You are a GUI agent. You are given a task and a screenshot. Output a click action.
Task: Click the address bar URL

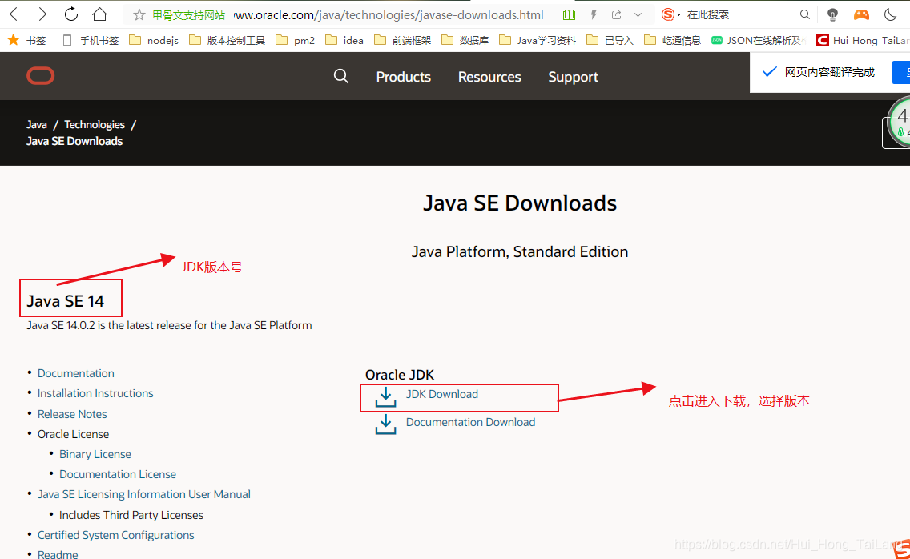pos(389,15)
